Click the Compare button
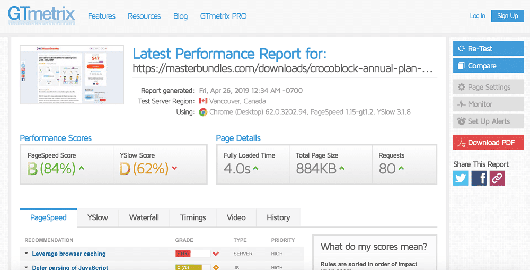This screenshot has width=530, height=270. [489, 66]
